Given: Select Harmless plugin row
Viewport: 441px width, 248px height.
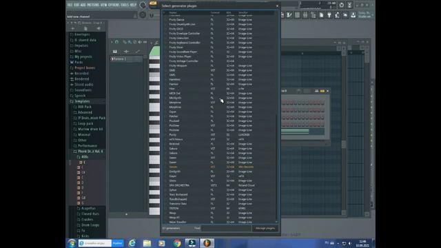Looking at the screenshot, I should 219,80.
